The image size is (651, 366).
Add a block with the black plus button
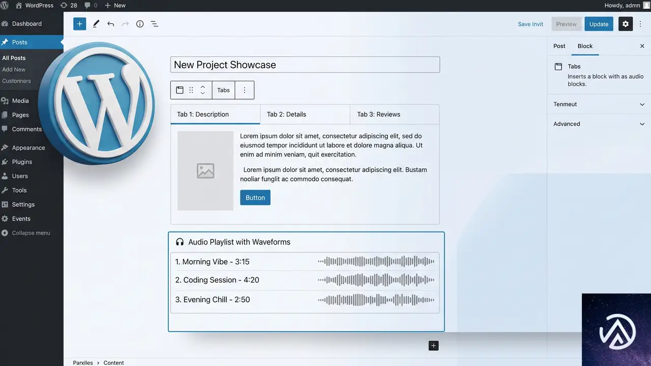(x=433, y=346)
